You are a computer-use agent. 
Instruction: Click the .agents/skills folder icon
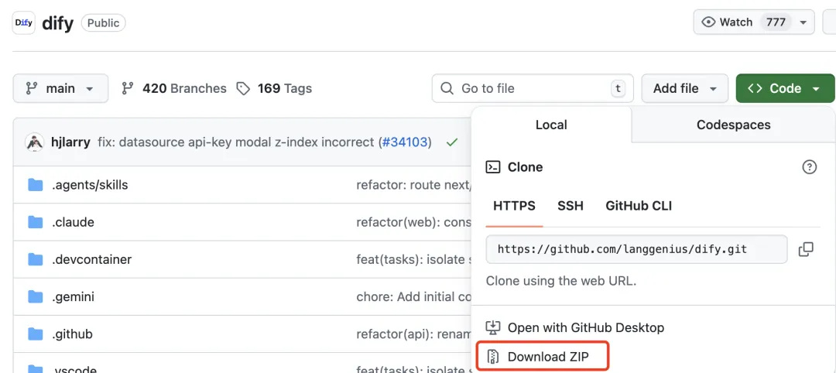(36, 185)
